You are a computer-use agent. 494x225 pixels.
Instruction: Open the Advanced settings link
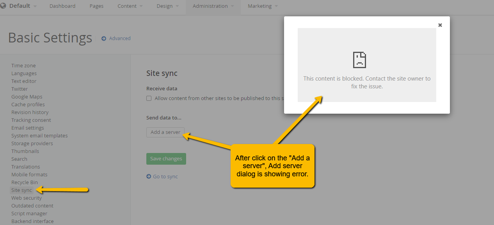(120, 39)
